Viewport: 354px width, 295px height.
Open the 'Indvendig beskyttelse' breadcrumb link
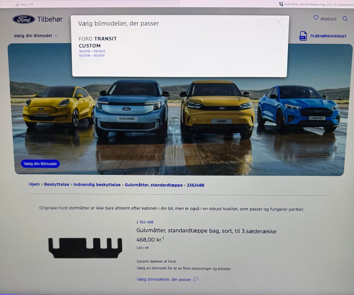(97, 184)
